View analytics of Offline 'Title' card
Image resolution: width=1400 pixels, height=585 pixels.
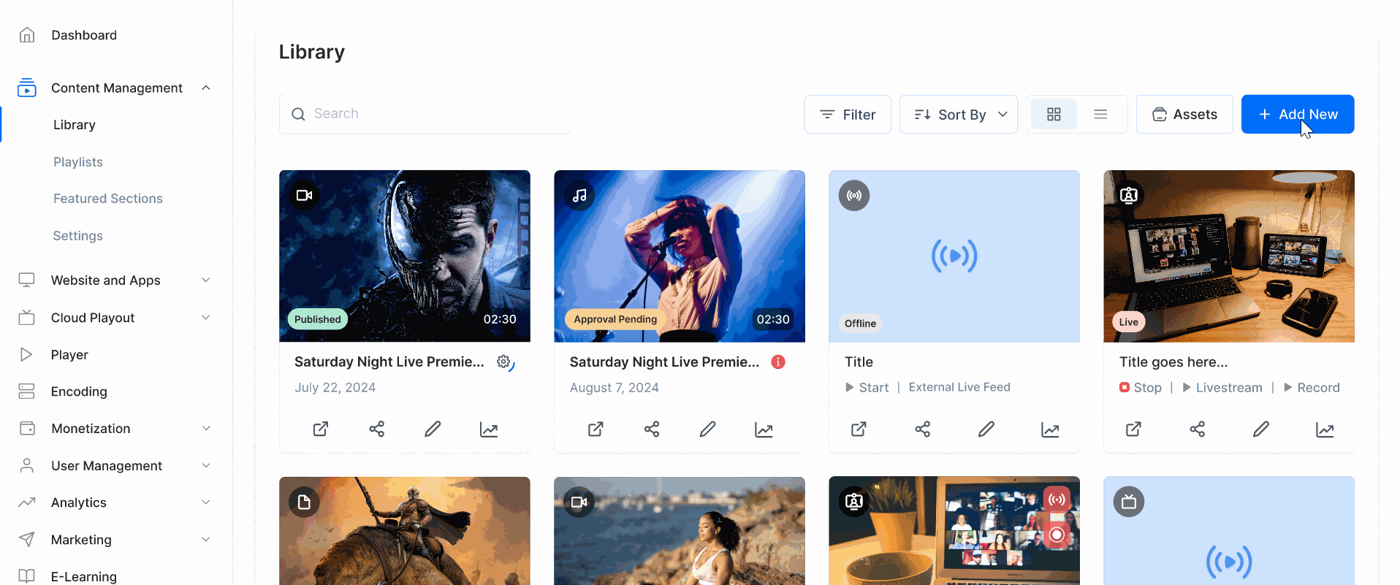tap(1050, 429)
